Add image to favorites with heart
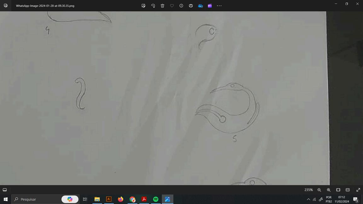The image size is (363, 204). tap(172, 6)
